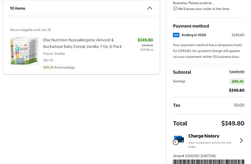The height and width of the screenshot is (164, 251).
Task: Open Charge history arrow
Action: click(x=241, y=140)
